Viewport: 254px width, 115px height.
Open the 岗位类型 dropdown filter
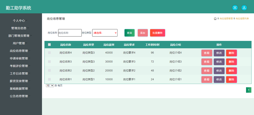pos(105,33)
